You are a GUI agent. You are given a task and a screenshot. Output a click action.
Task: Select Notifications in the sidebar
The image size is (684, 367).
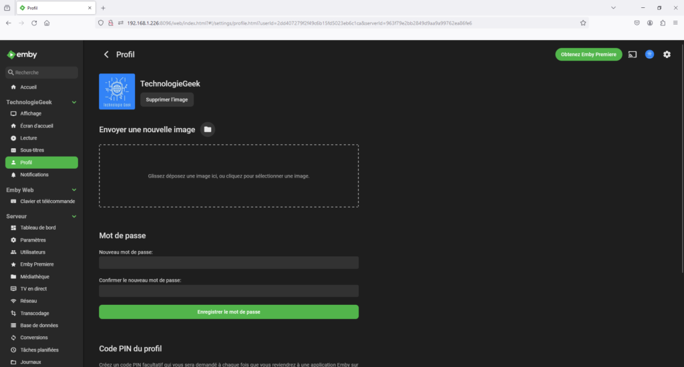coord(34,175)
